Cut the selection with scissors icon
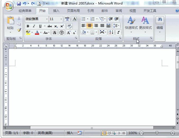This screenshot has width=179, height=138. (19, 19)
